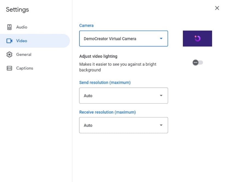Click the speaker icon beside Audio
The height and width of the screenshot is (182, 226).
[x=10, y=27]
